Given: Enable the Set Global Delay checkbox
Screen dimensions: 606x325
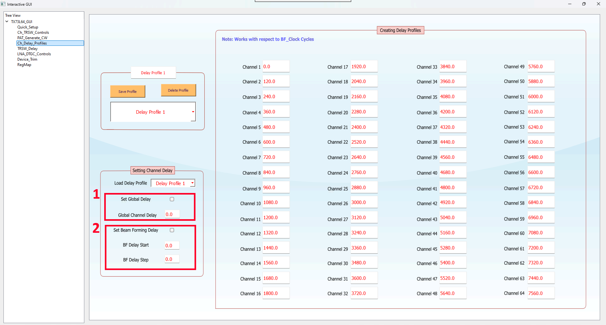Looking at the screenshot, I should tap(172, 199).
